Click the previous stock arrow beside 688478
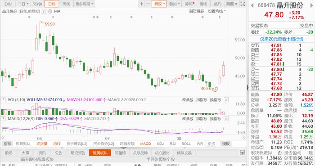 252,5
